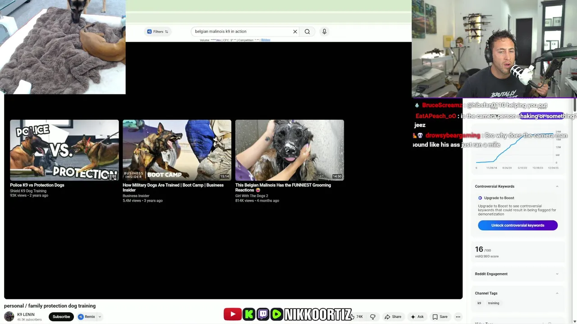
Task: Click the Controversial Keywords heading
Action: pos(495,186)
